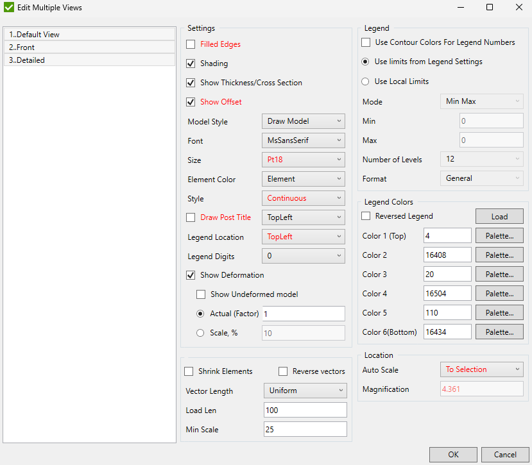Enable the Filled Edges checkbox
This screenshot has width=532, height=465.
click(190, 44)
